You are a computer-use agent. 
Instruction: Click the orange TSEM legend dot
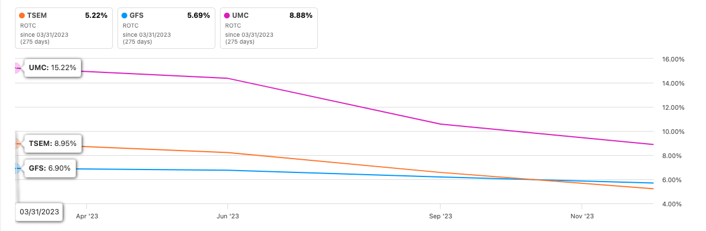(22, 16)
